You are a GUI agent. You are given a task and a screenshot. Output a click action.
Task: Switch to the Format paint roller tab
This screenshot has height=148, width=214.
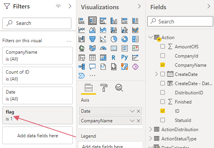[104, 88]
